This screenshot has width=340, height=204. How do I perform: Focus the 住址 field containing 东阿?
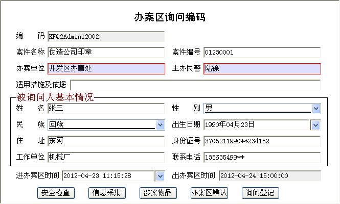106,141
